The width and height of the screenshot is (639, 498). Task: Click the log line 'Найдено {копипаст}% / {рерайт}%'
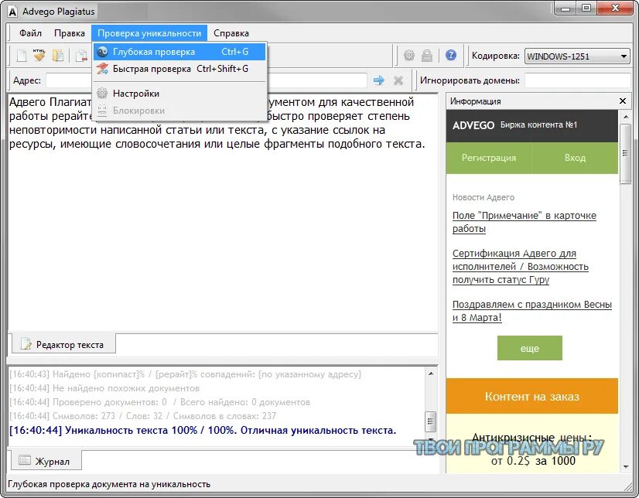[x=185, y=374]
